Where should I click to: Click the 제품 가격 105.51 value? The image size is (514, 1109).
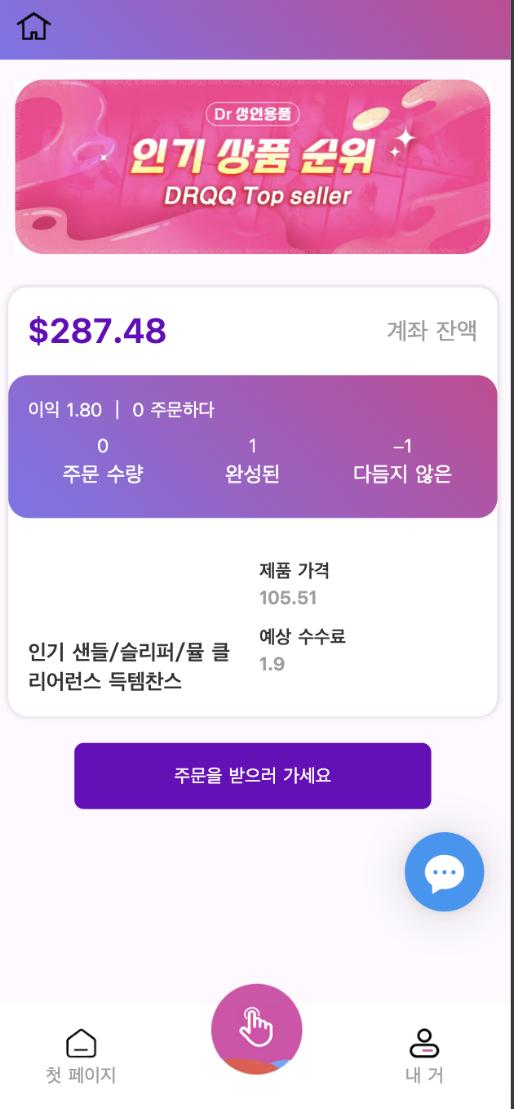point(288,598)
